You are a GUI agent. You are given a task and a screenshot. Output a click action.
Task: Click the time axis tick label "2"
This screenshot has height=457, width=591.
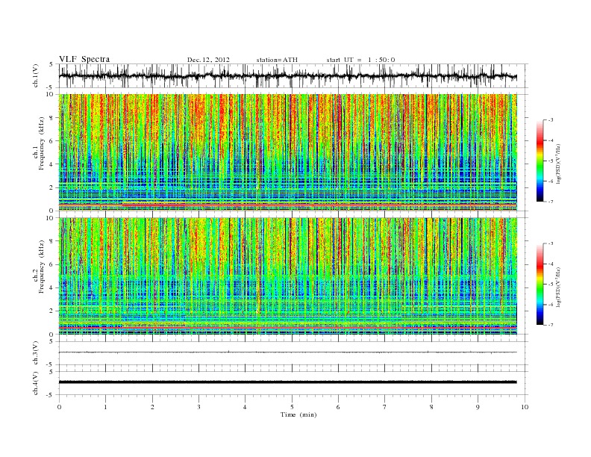[x=152, y=407]
